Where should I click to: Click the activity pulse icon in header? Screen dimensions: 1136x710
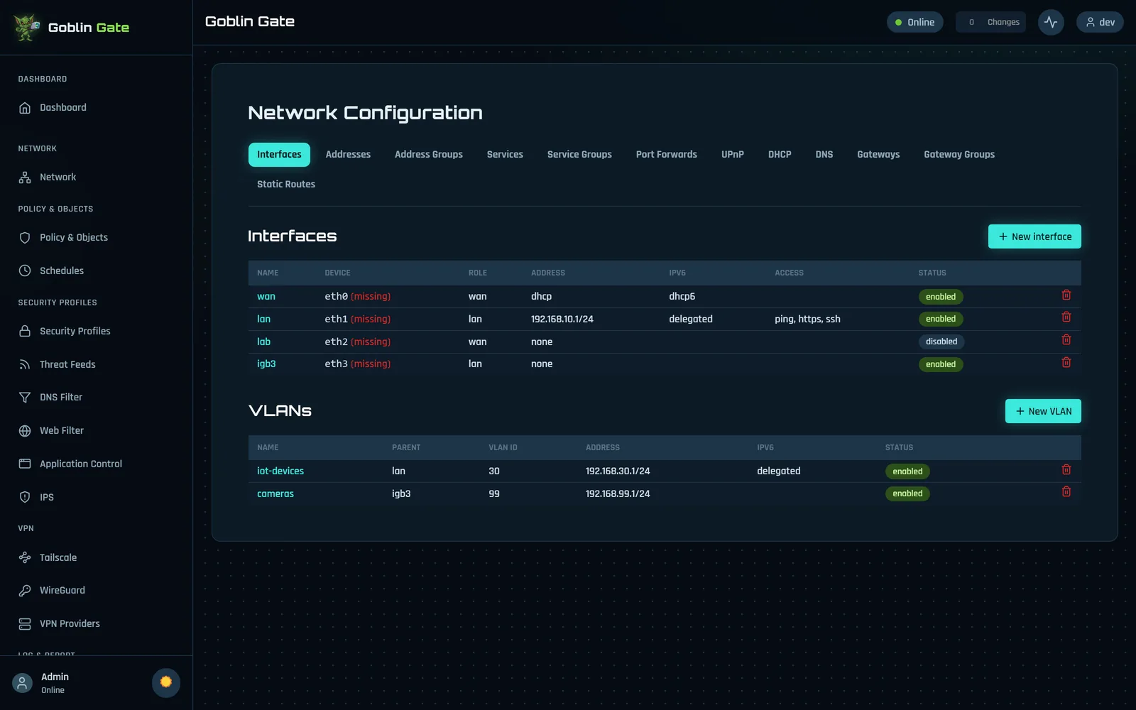(x=1051, y=22)
